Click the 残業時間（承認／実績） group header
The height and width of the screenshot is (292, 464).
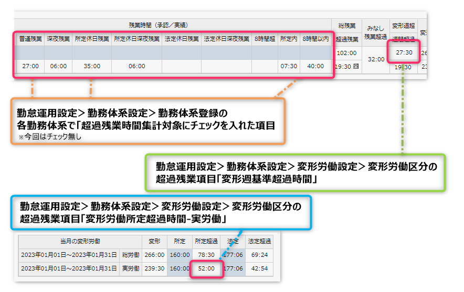click(173, 25)
